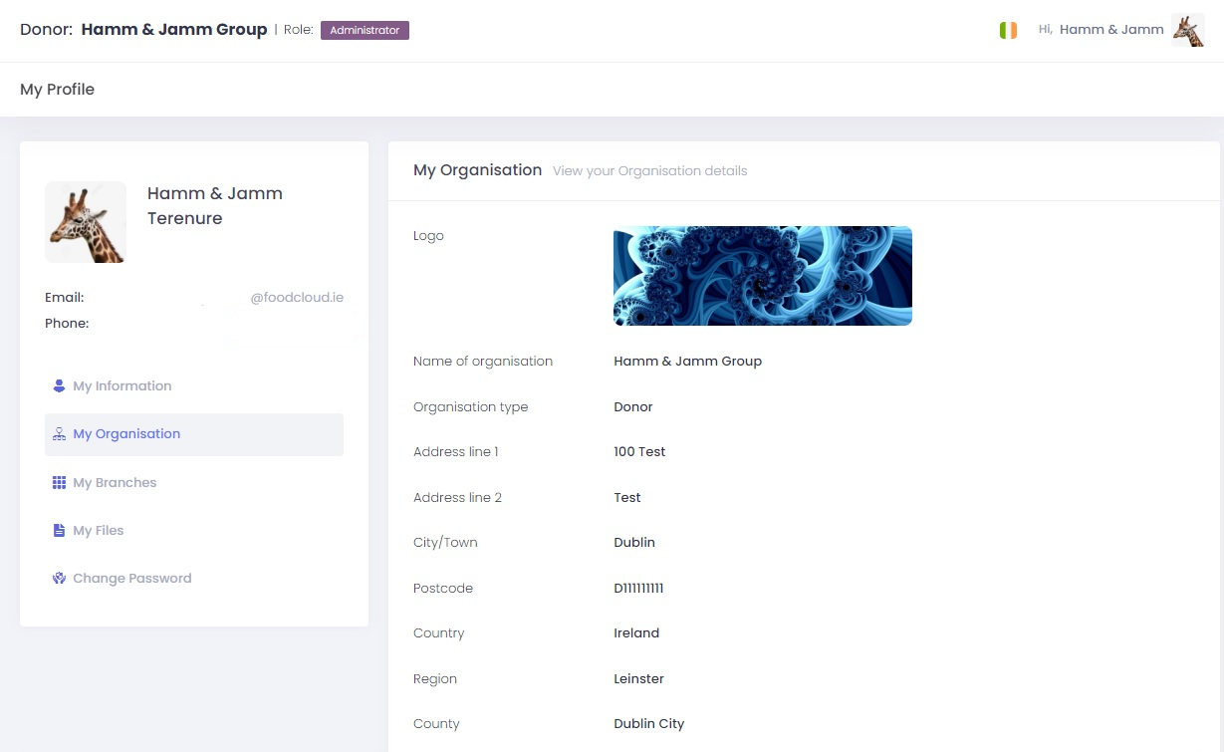The height and width of the screenshot is (752, 1224).
Task: Open the My Information section
Action: click(x=122, y=386)
